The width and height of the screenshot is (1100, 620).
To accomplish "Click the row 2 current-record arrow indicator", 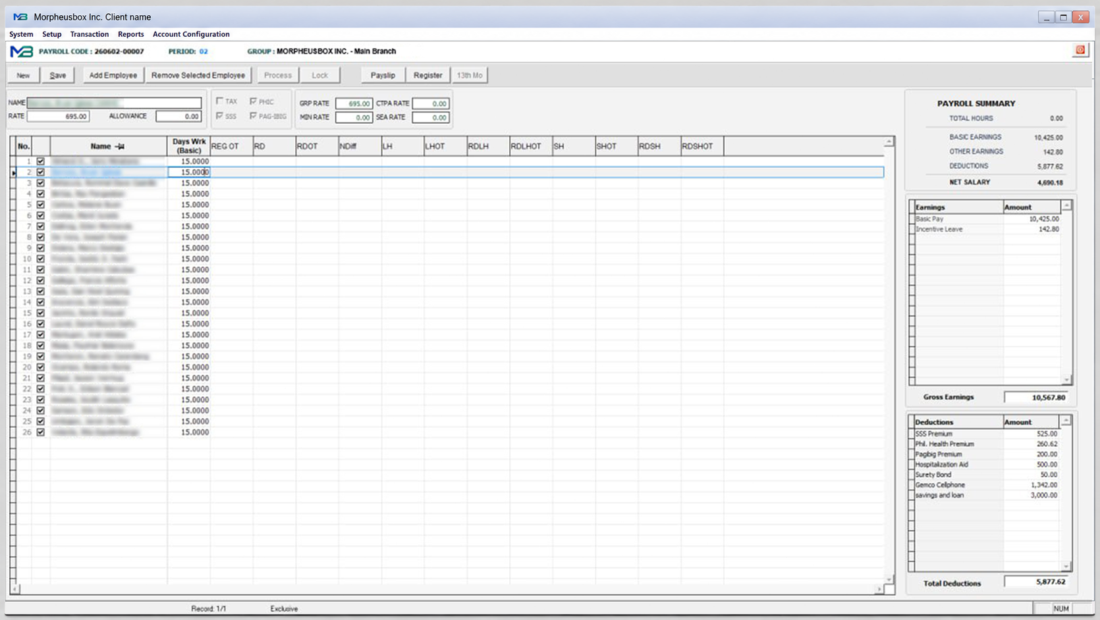I will click(x=14, y=172).
